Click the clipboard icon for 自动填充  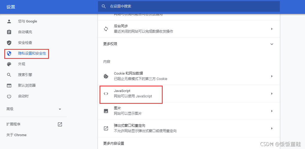[9, 32]
